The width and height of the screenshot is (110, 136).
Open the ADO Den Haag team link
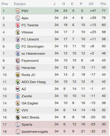point(34,82)
